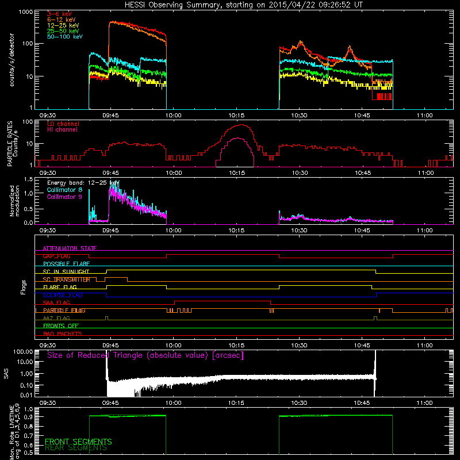The width and height of the screenshot is (460, 460).
Task: Click 10:45 time tick under SAS panel
Action: (362, 403)
